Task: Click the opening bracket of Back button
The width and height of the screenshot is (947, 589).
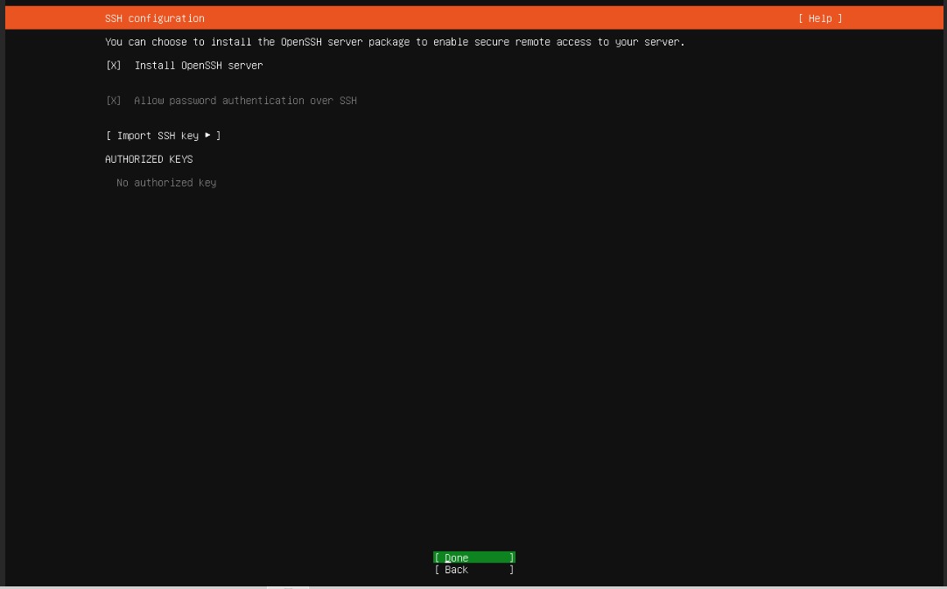Action: [437, 570]
